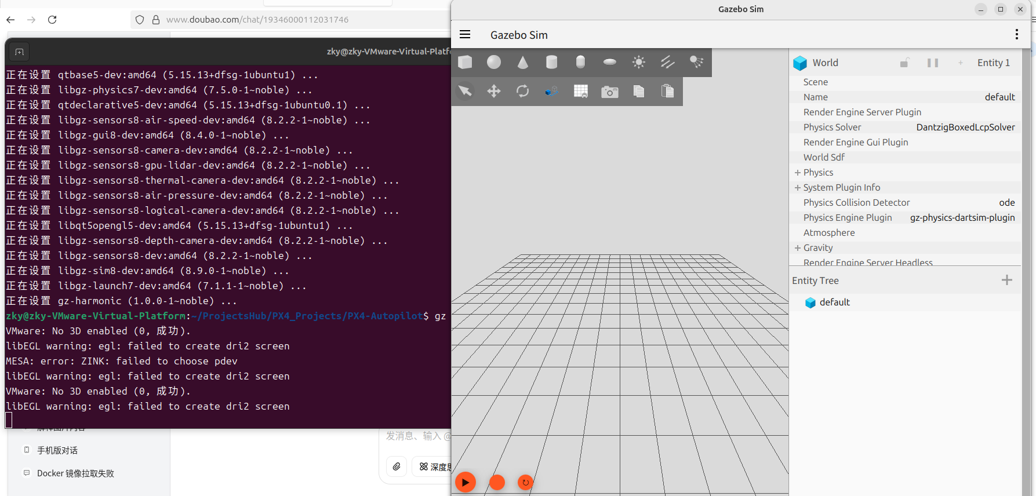The image size is (1036, 496).
Task: Click Render Engine Gui Plugin row
Action: (x=905, y=143)
